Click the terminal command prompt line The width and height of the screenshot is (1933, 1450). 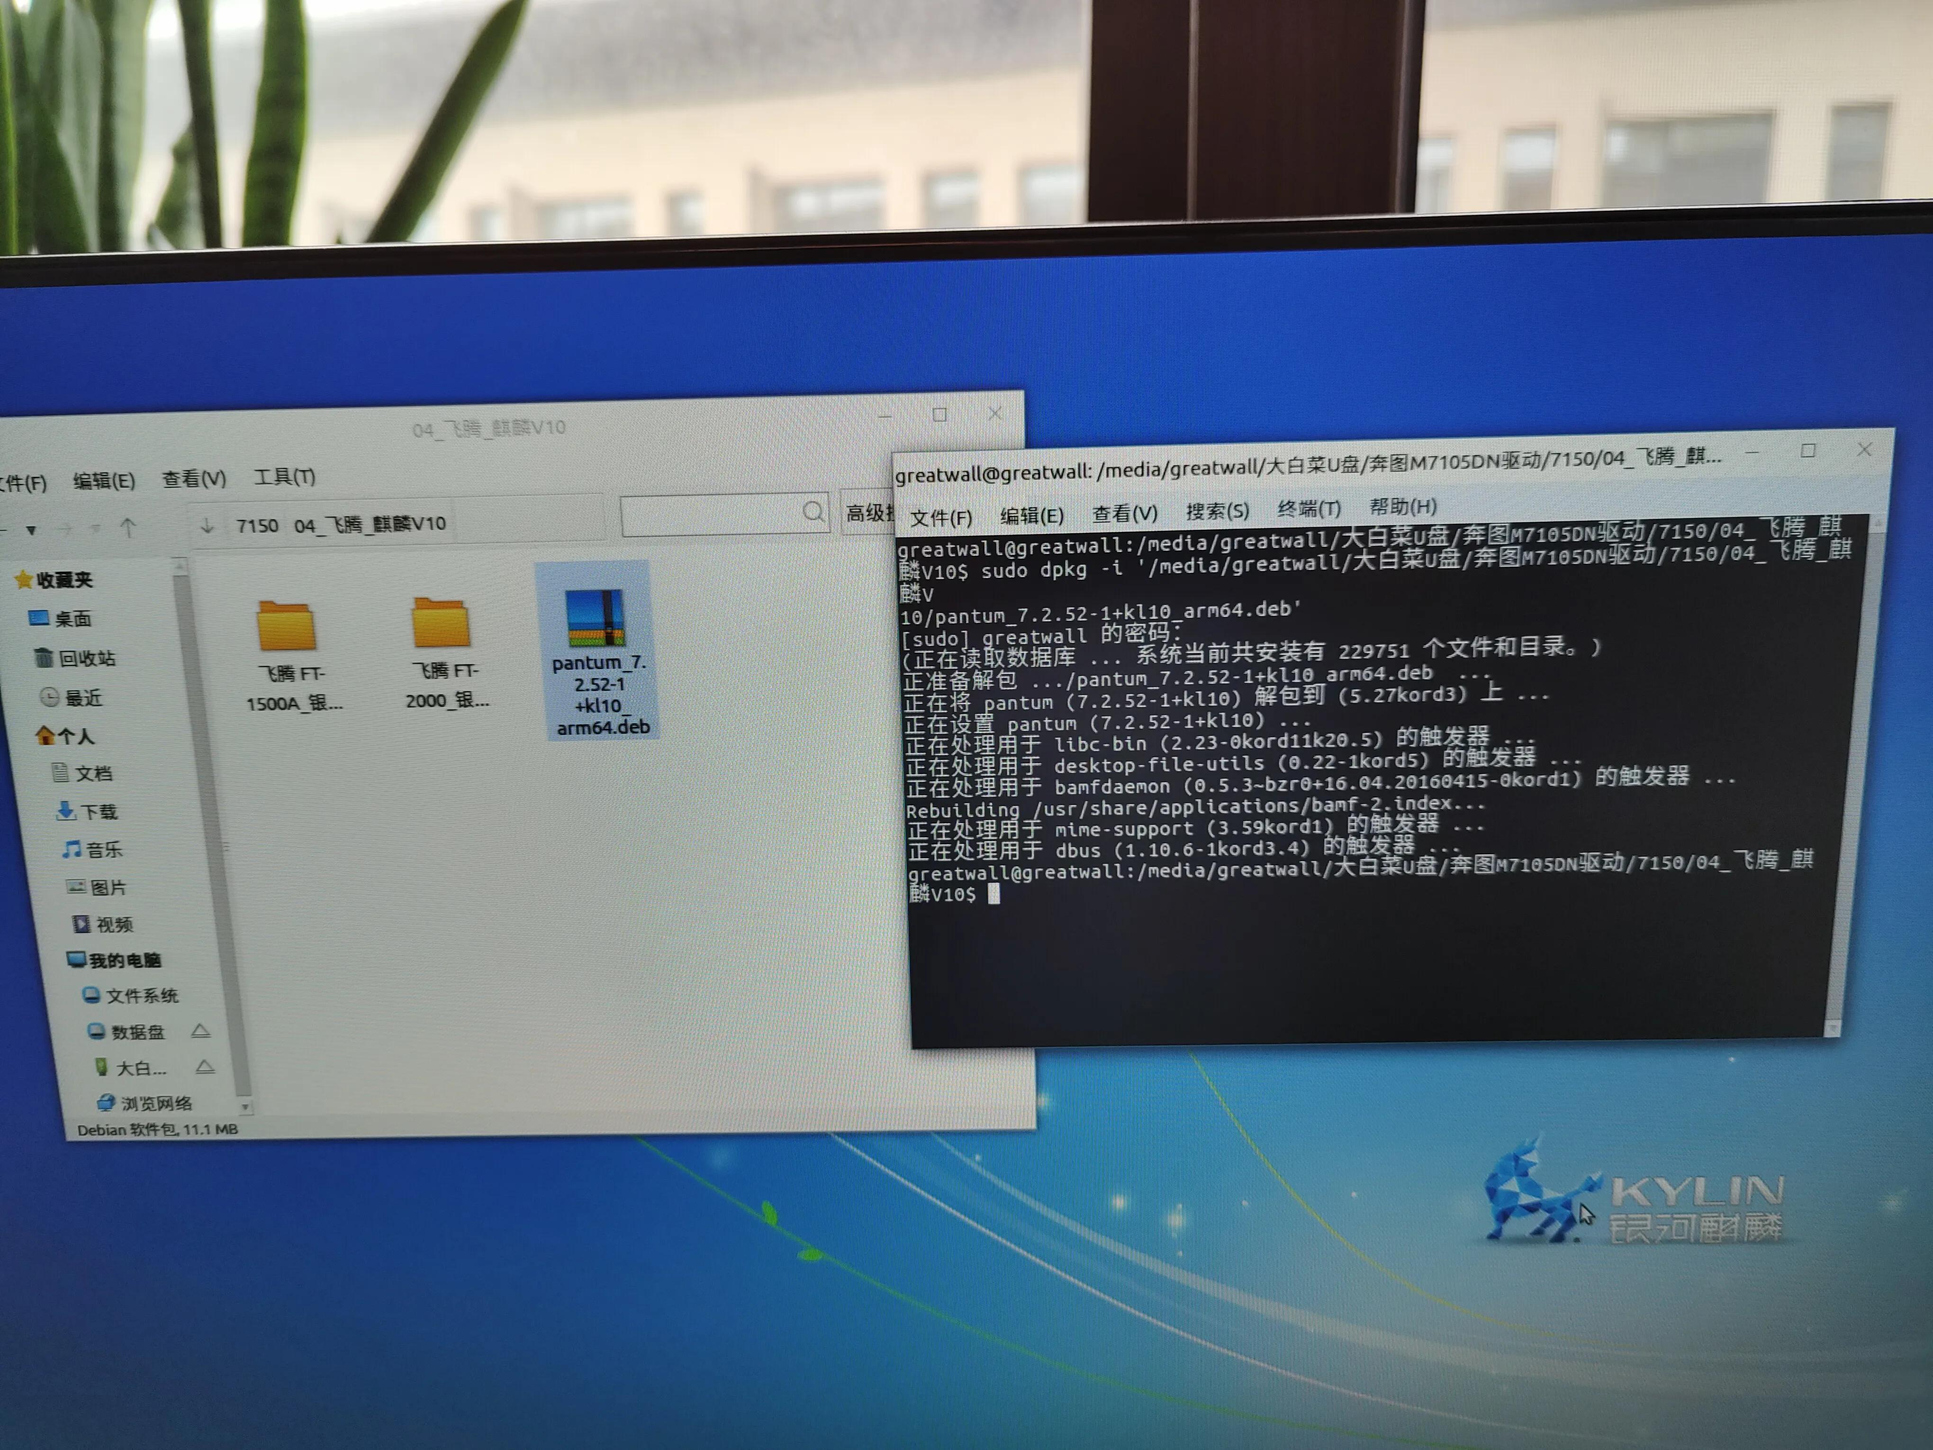1360,879
